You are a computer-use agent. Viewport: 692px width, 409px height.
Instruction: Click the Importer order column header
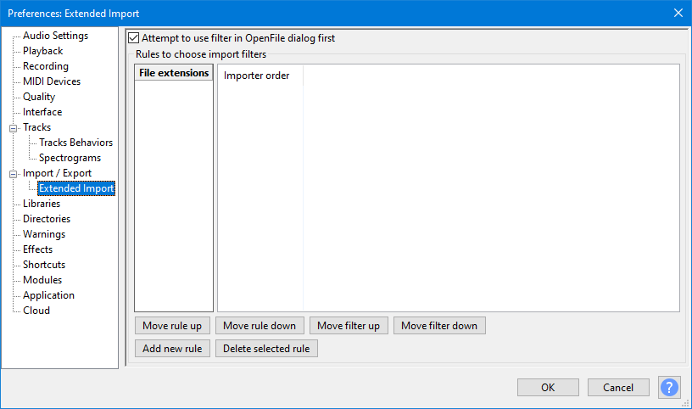coord(260,76)
